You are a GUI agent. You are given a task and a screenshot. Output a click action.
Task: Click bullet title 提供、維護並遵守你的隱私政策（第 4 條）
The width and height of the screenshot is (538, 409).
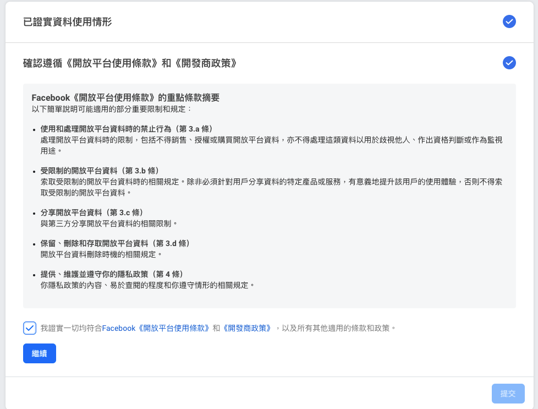pos(112,274)
